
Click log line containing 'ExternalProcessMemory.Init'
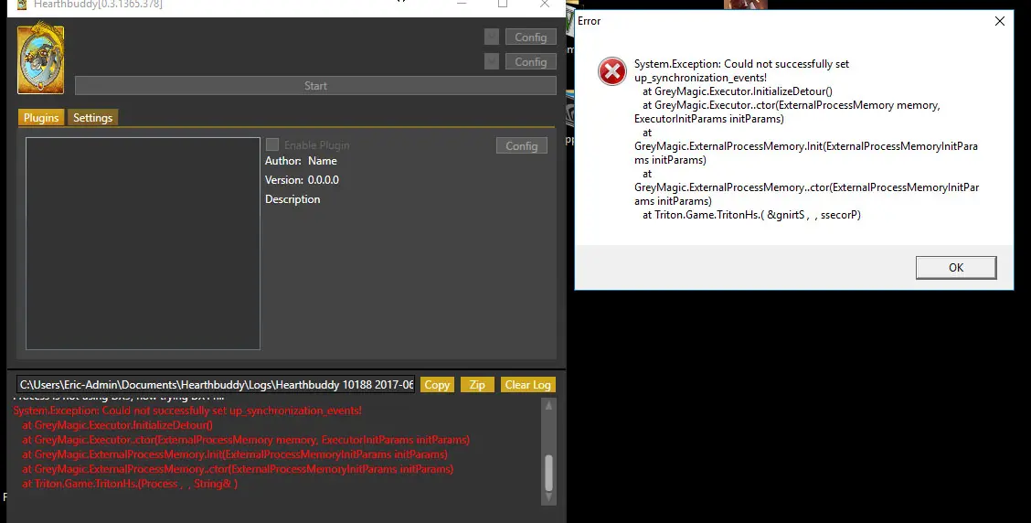[234, 454]
